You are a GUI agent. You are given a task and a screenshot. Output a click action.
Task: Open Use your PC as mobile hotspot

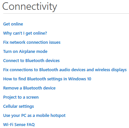click(x=34, y=116)
